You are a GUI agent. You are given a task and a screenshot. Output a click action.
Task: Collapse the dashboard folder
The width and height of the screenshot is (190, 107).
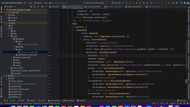pos(11,39)
